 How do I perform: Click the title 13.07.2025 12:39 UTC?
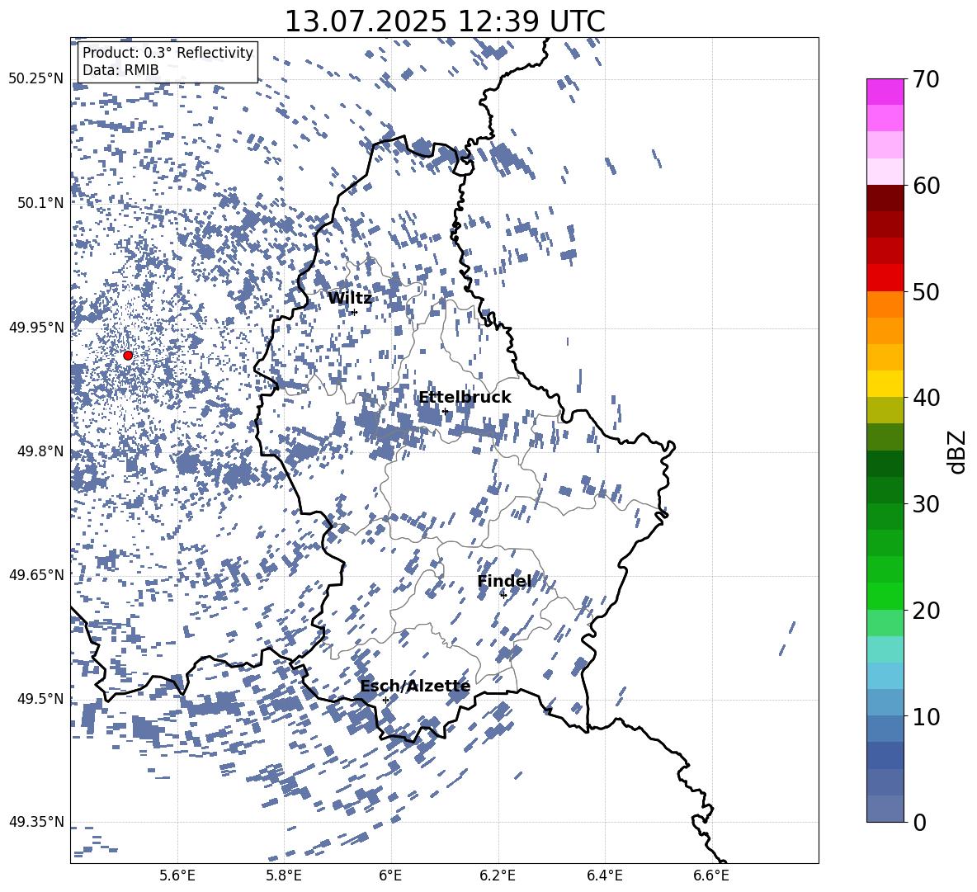click(445, 21)
